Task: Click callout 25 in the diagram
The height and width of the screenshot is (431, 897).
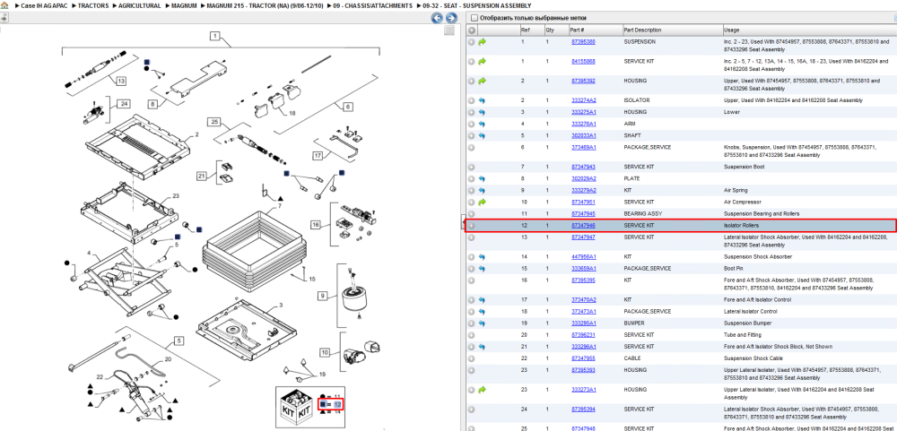Action: 214,122
